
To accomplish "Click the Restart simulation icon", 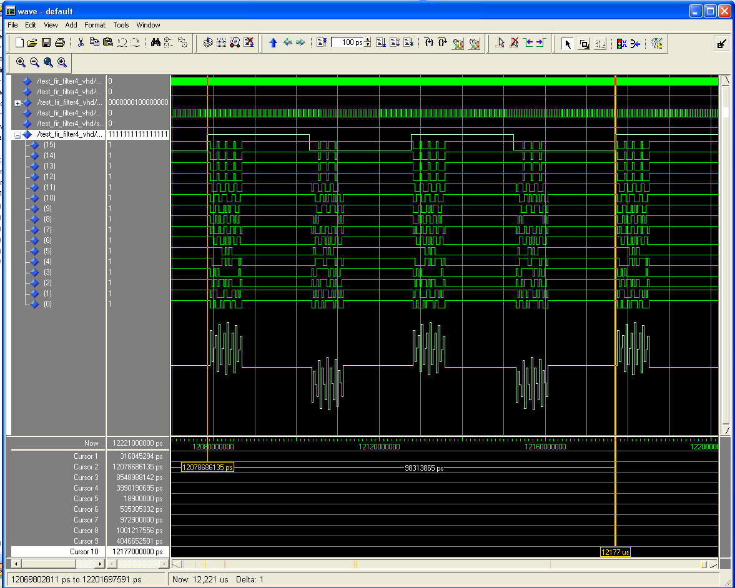I will 322,43.
